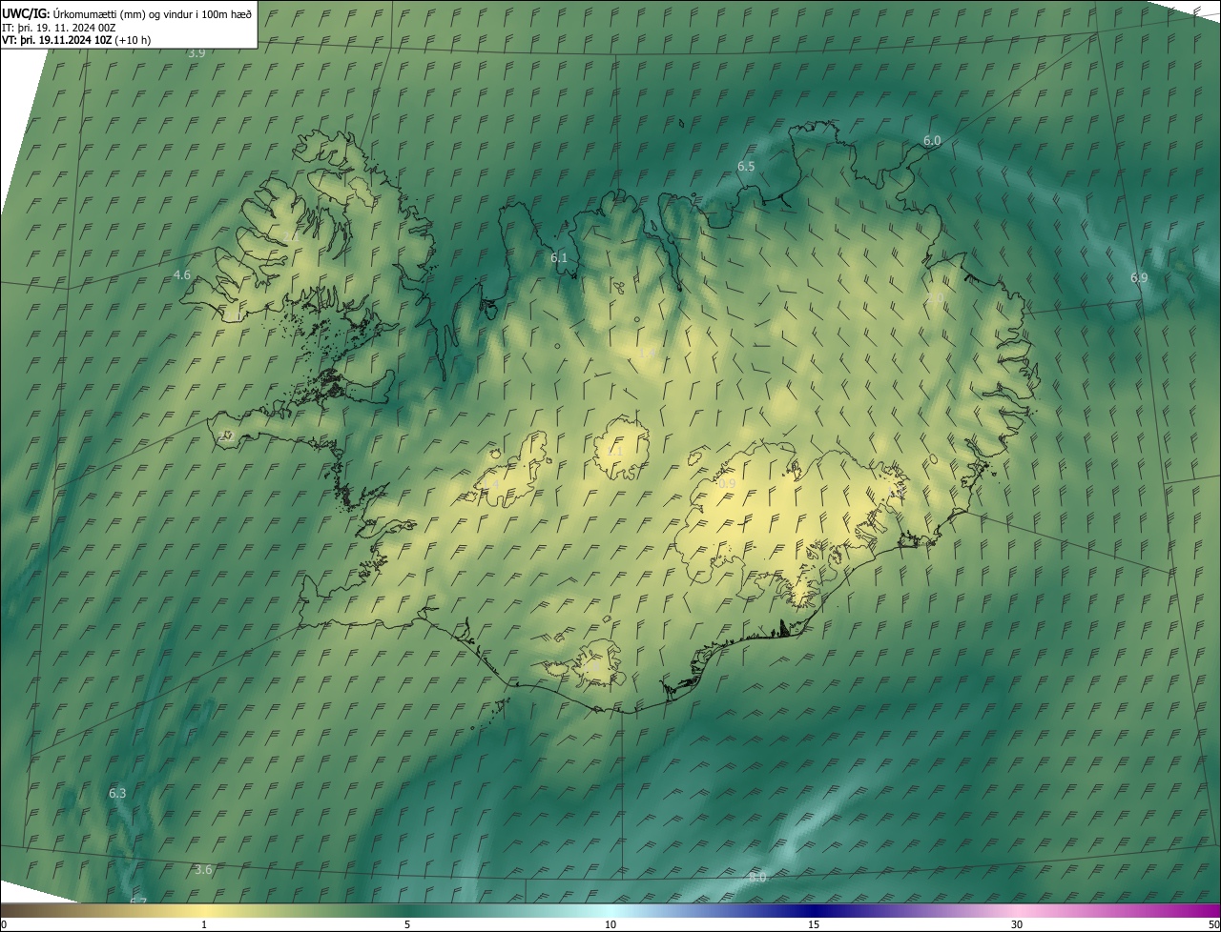1221x932 pixels.
Task: Click the 6.5 value label on the map
Action: (746, 167)
